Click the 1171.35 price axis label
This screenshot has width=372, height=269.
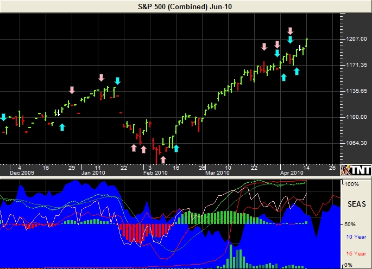pos(356,65)
